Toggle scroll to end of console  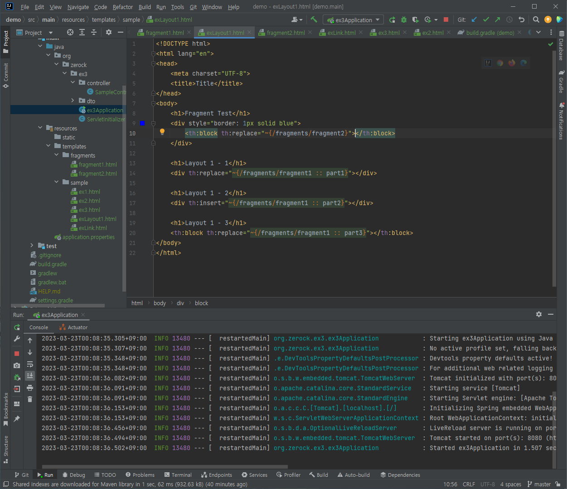[x=30, y=375]
